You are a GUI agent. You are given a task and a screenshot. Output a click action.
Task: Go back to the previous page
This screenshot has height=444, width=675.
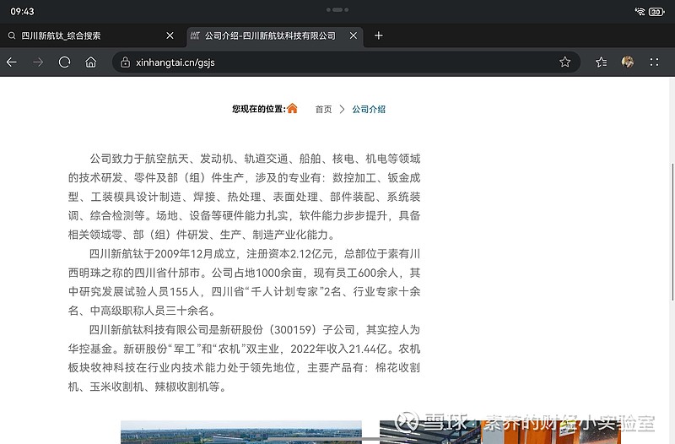[x=12, y=62]
